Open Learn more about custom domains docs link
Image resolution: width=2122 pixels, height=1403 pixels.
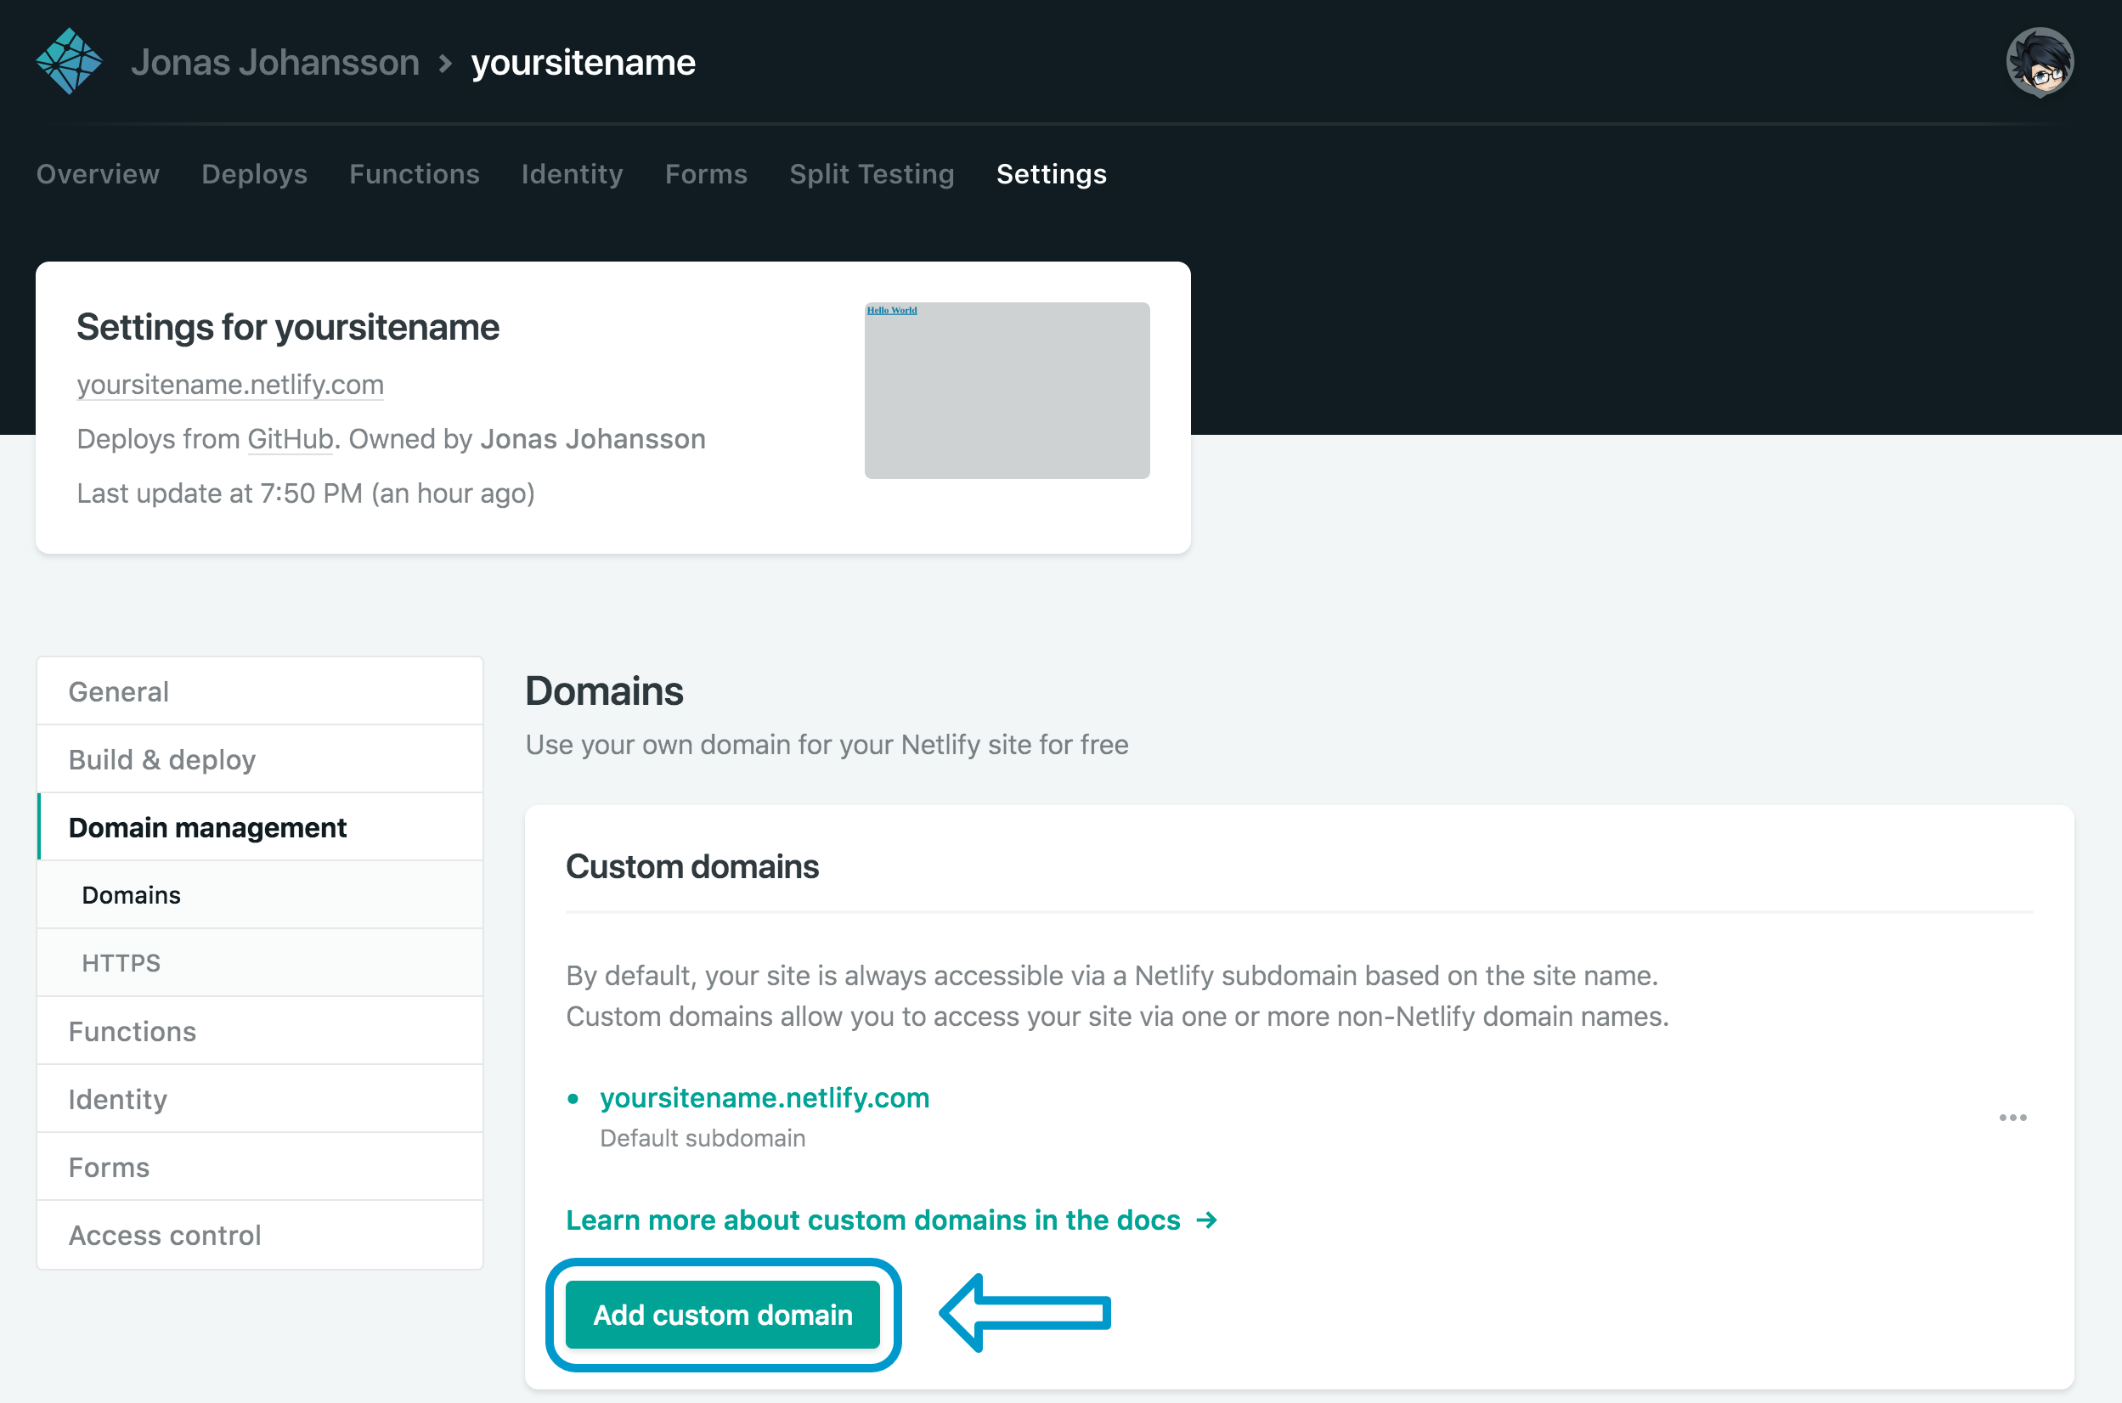tap(891, 1220)
